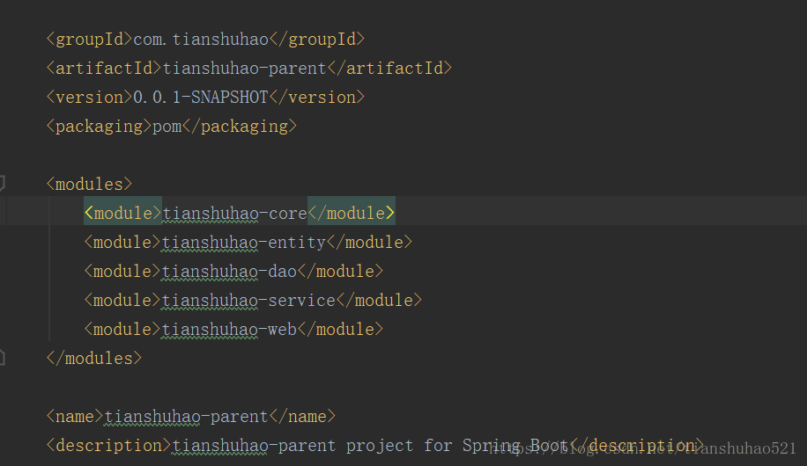Screen dimensions: 807x466
Task: Collapse the modules block fold marker
Action: click(2, 184)
